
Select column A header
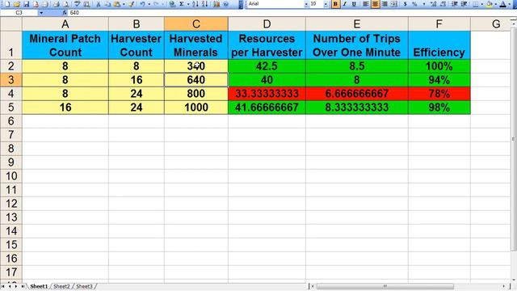[65, 24]
